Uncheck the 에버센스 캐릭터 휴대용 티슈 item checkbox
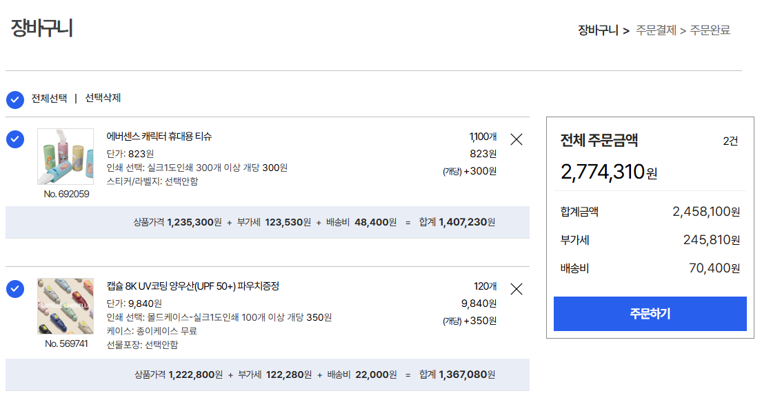 point(15,139)
